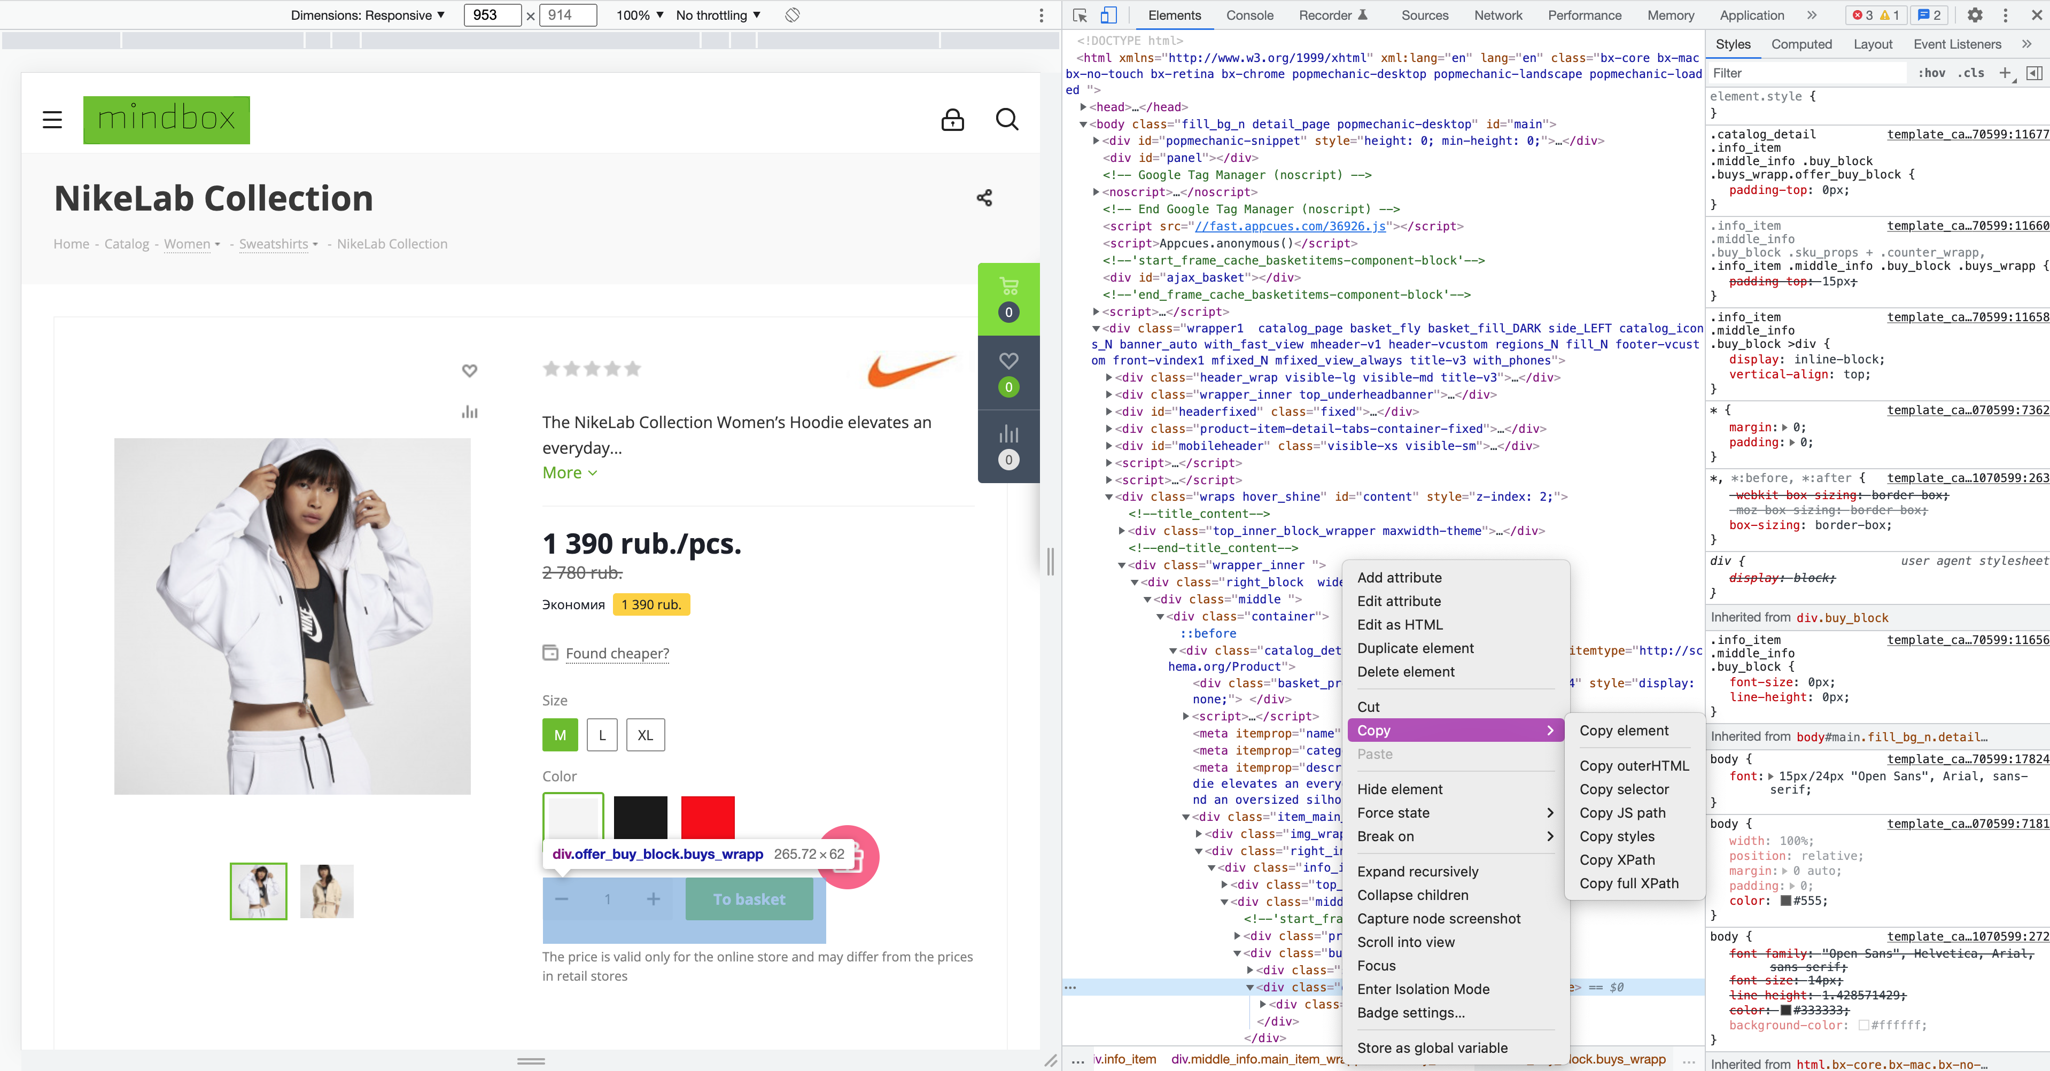
Task: Collapse the body element node
Action: (x=1083, y=124)
